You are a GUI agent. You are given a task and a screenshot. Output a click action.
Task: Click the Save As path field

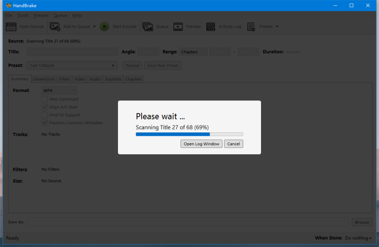(188, 222)
